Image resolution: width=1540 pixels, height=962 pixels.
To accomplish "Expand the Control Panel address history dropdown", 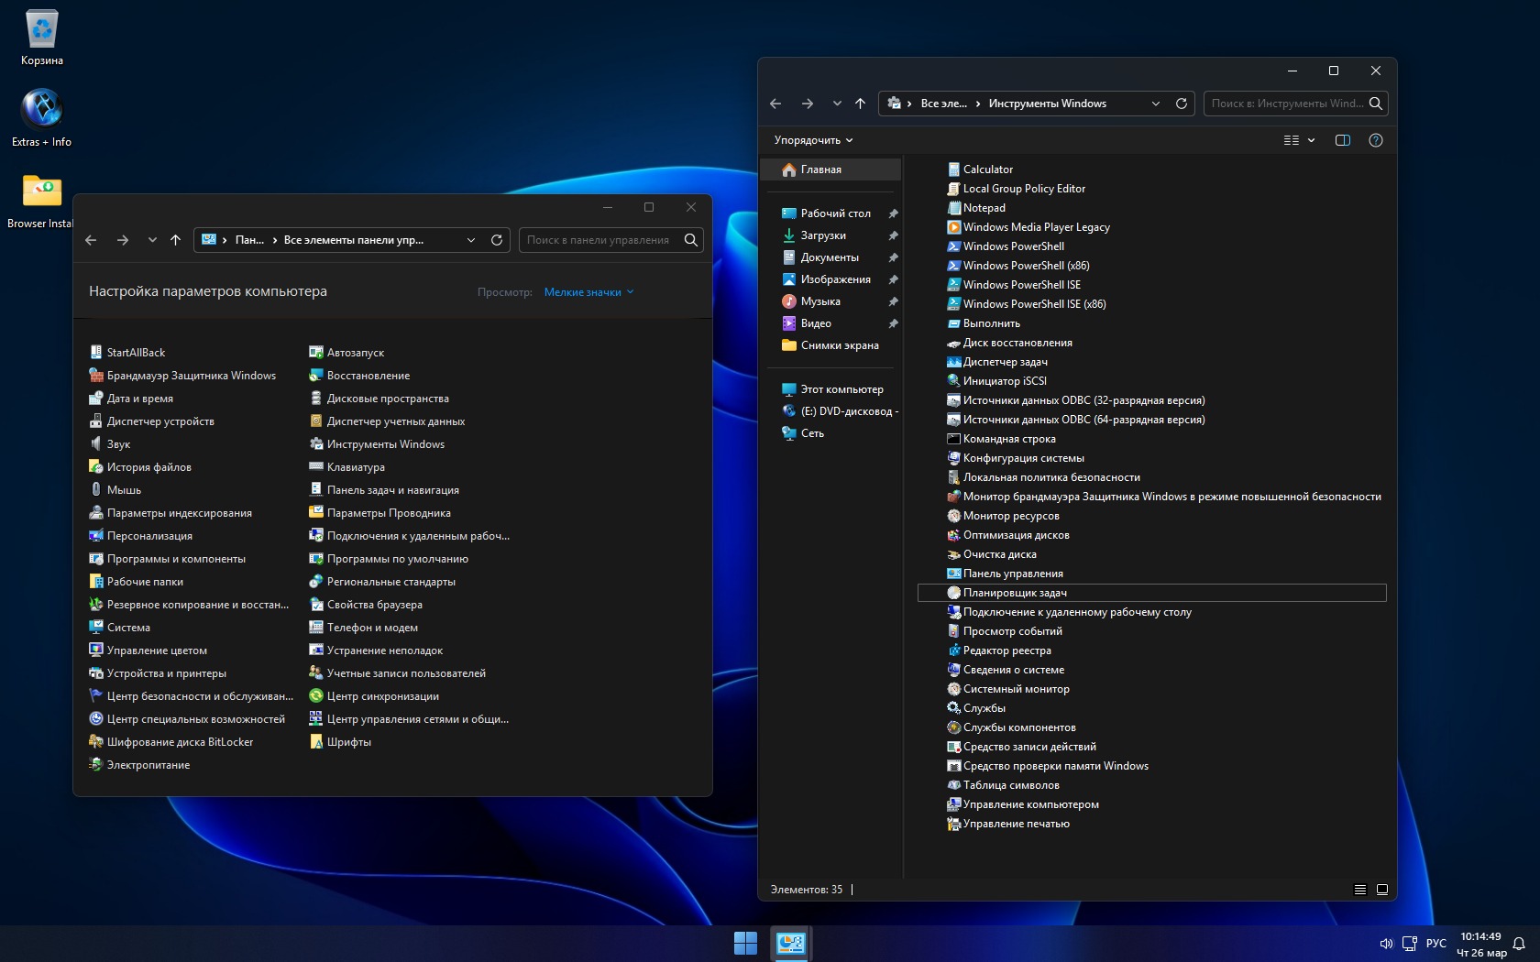I will point(471,240).
